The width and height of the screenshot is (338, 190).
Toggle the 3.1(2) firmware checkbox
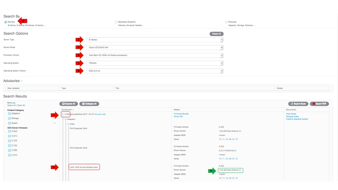pos(9,145)
